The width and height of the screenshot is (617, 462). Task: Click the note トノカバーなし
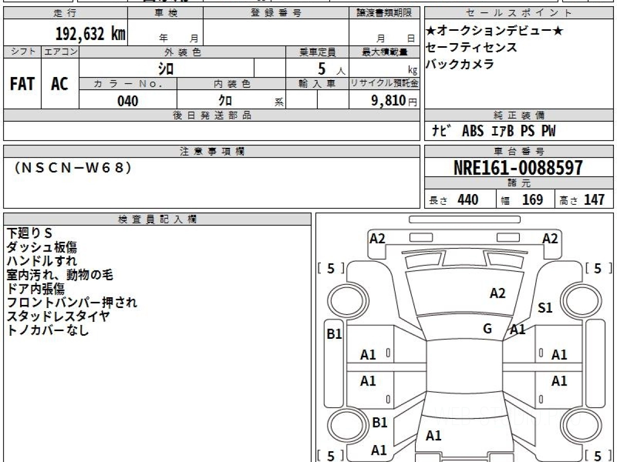[48, 330]
